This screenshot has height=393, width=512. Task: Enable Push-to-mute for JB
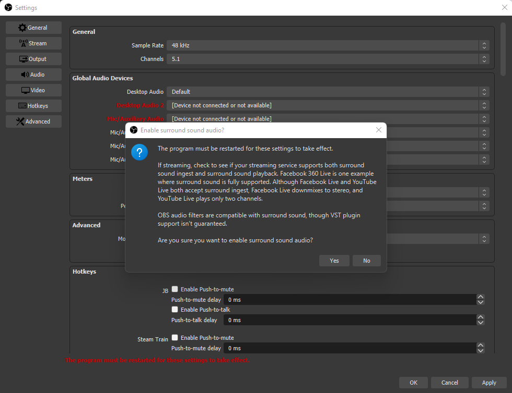175,289
